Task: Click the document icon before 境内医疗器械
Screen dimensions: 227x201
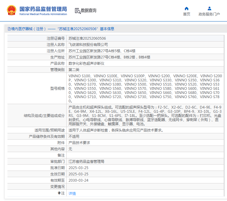Action: click(x=9, y=29)
